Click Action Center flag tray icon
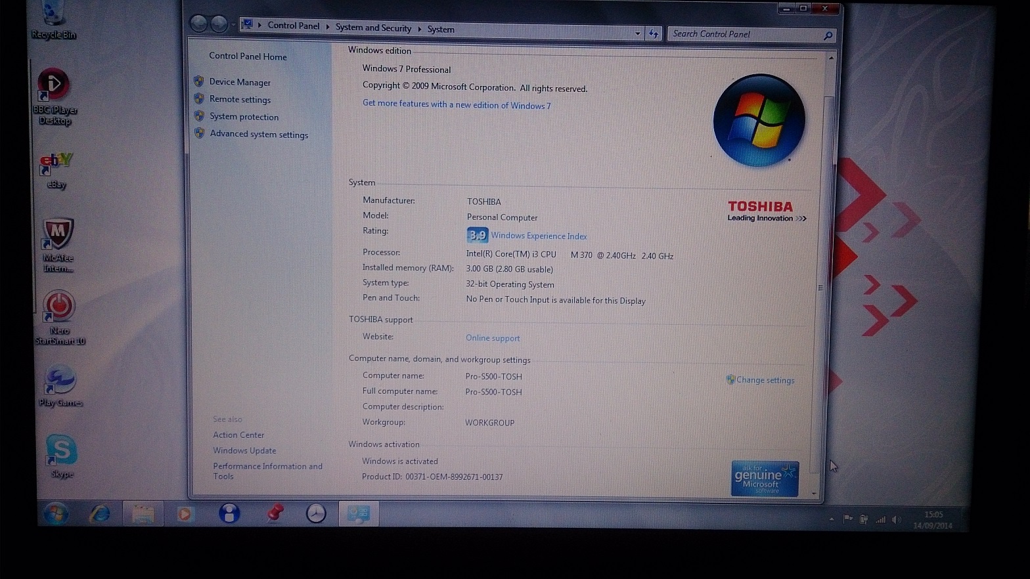Image resolution: width=1030 pixels, height=579 pixels. 848,519
